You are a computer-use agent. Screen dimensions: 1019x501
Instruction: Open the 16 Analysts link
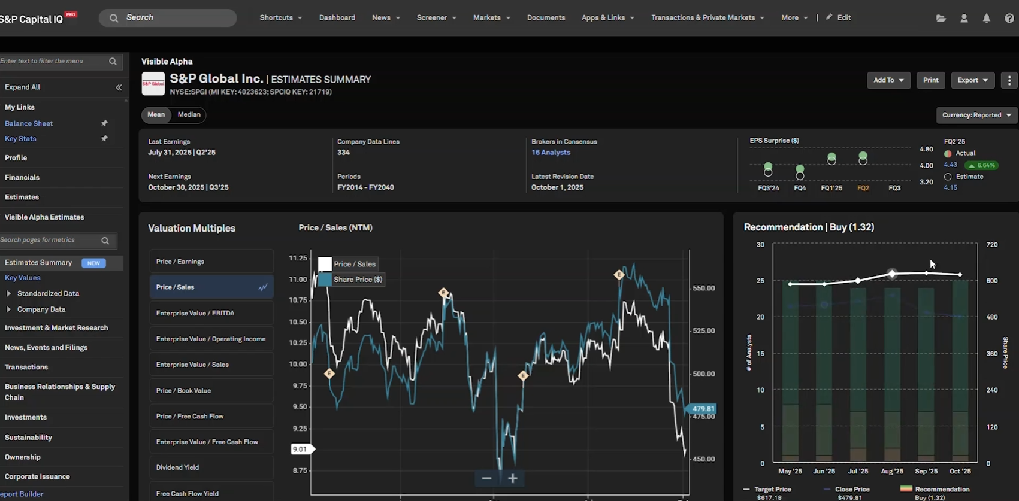(551, 153)
